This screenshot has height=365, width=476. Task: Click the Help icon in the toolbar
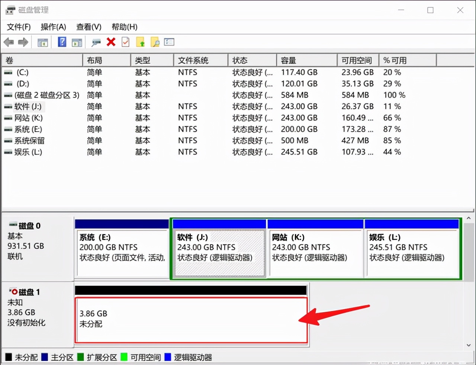point(61,42)
